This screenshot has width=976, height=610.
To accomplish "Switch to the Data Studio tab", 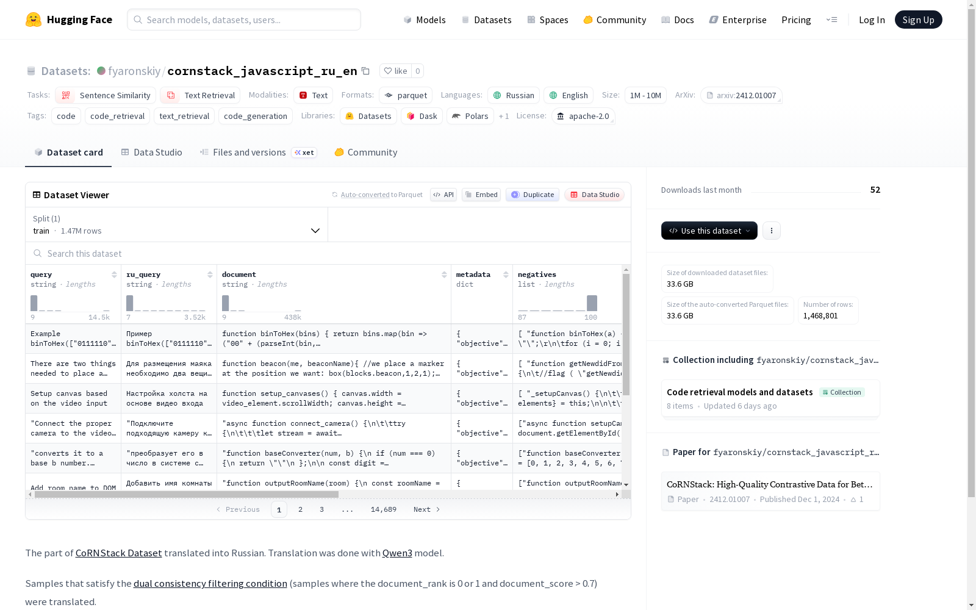I will click(x=151, y=152).
